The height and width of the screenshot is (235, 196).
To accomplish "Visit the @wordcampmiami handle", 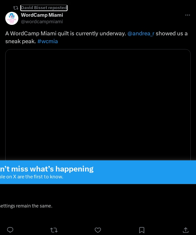I will point(42,22).
